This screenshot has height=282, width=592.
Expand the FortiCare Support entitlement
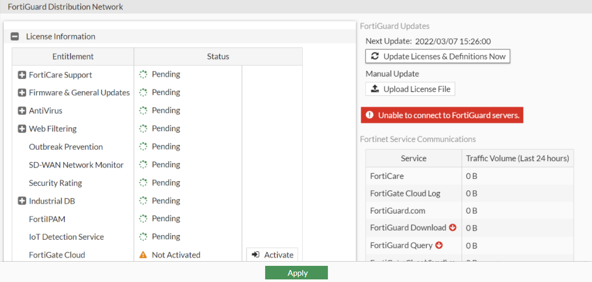click(x=22, y=75)
